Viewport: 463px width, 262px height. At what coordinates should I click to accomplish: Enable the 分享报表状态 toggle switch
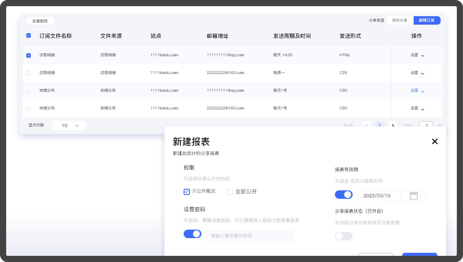point(344,236)
